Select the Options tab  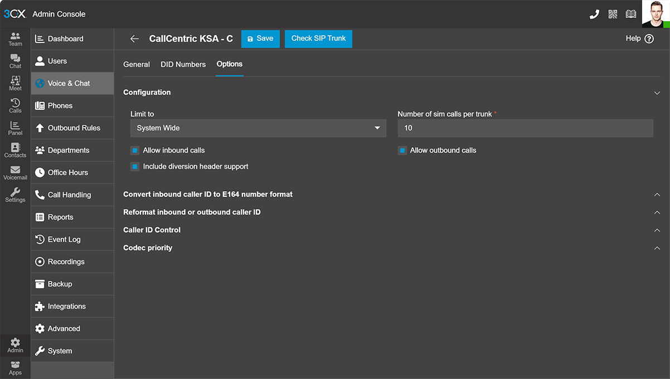click(x=230, y=64)
